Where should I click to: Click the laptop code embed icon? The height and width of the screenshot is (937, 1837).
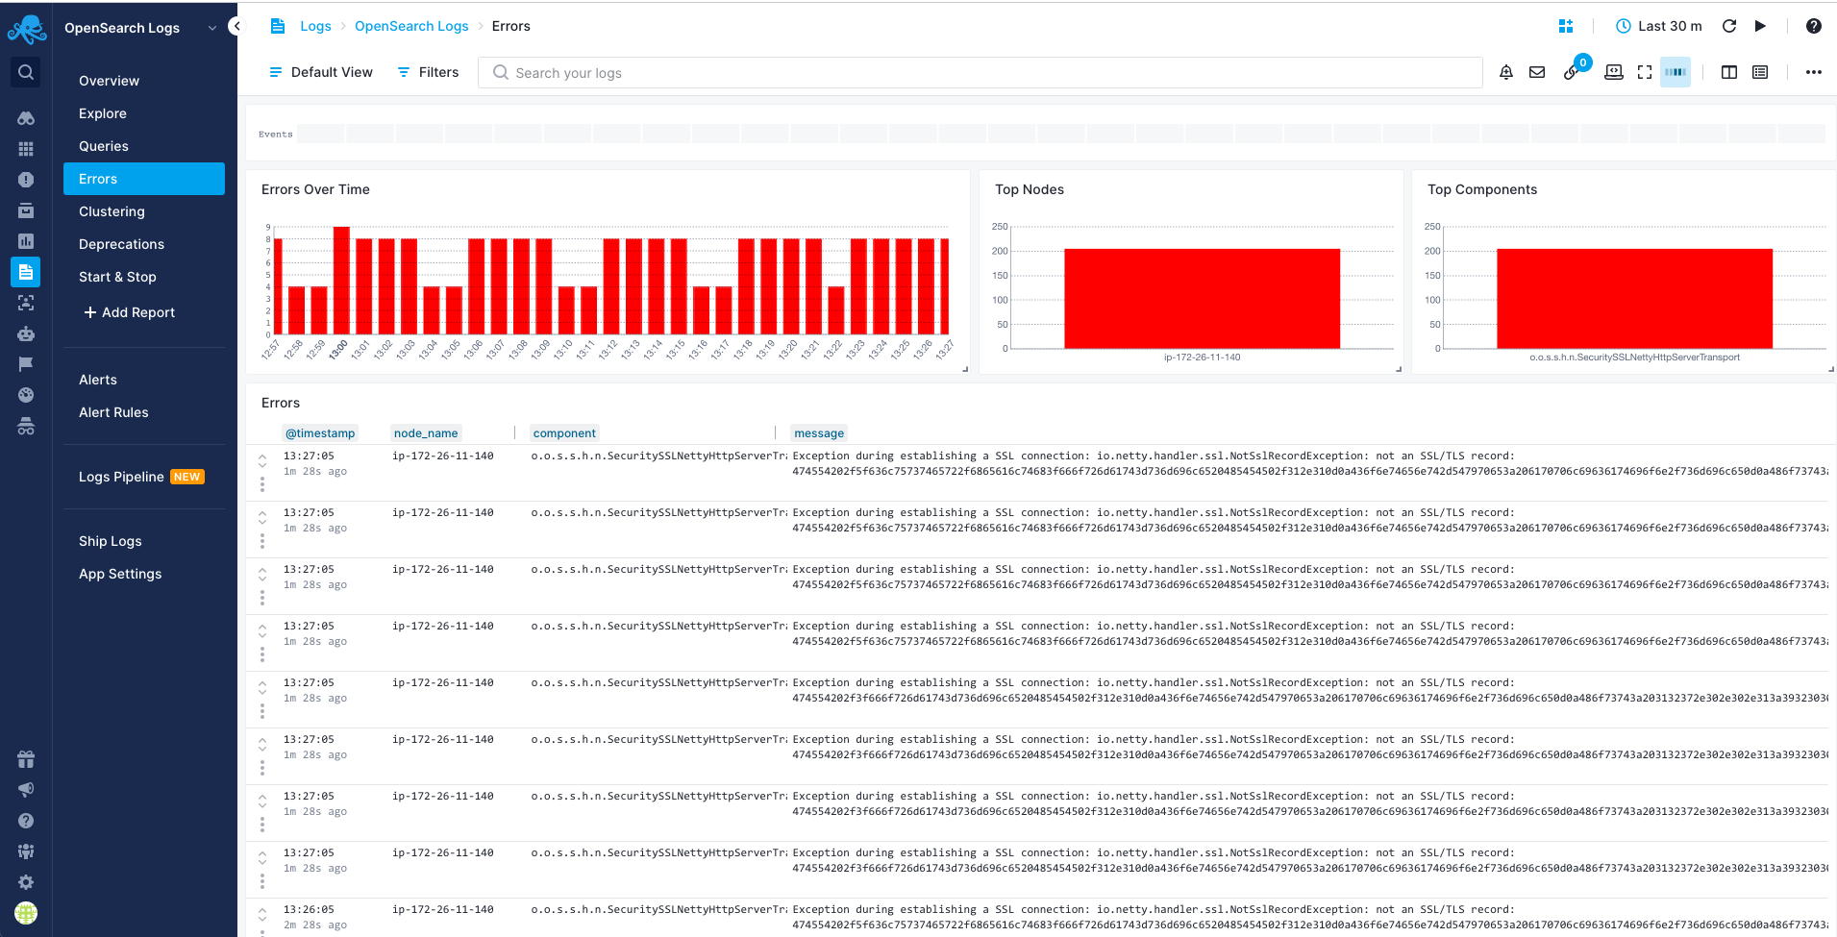1614,72
